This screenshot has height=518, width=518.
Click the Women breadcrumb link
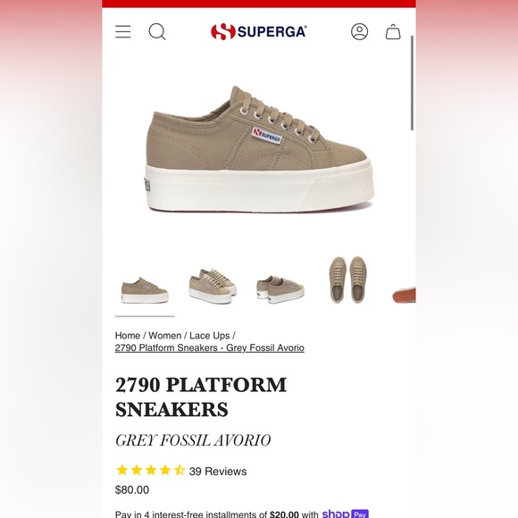point(165,335)
